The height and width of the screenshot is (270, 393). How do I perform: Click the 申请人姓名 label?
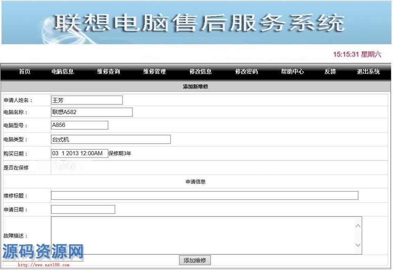pos(18,100)
